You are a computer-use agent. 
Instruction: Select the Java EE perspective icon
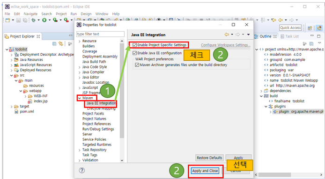click(319, 28)
